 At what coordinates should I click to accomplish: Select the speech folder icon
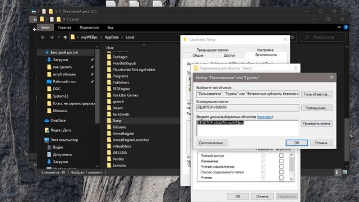coord(109,102)
